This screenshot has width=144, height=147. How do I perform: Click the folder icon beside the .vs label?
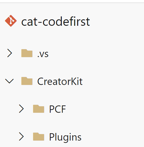pyautogui.click(x=27, y=53)
